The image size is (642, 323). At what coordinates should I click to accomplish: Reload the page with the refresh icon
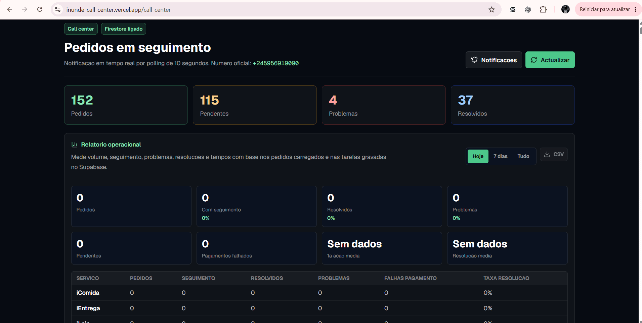tap(40, 9)
